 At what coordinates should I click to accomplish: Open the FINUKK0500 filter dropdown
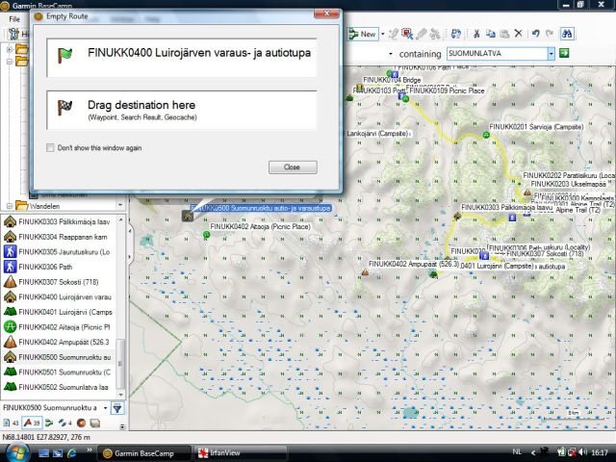click(x=103, y=408)
